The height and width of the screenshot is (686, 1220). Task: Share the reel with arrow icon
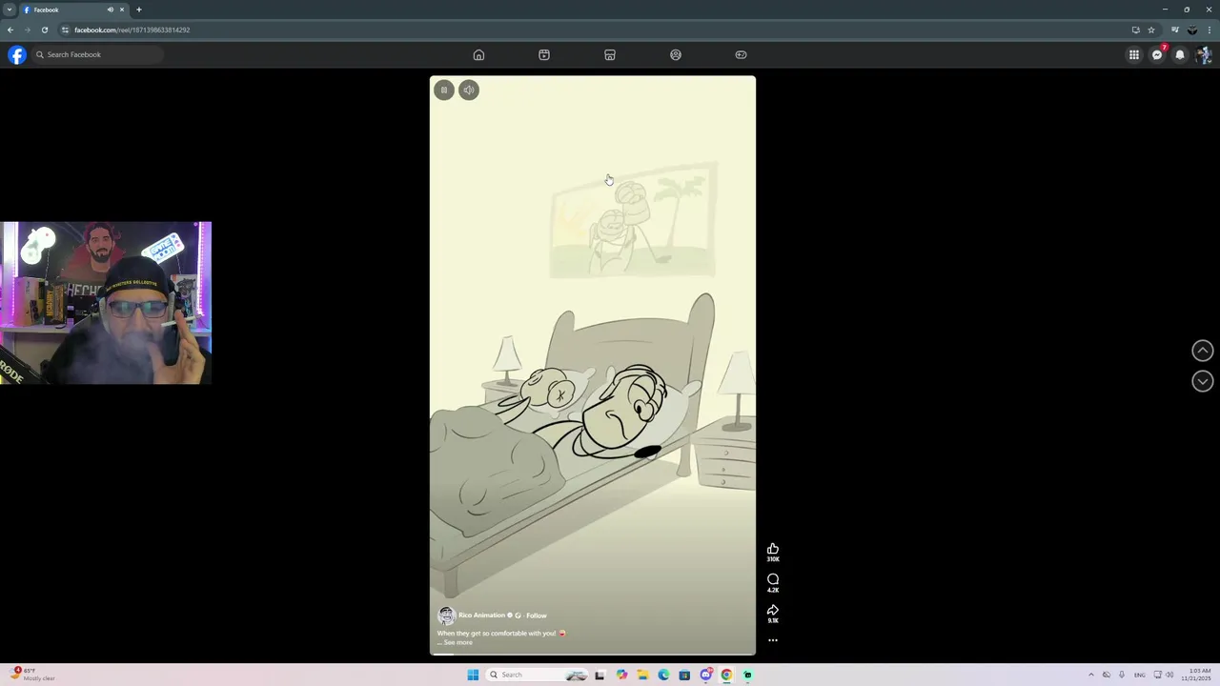773,610
